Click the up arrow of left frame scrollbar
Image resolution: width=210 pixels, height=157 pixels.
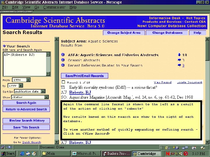[57, 39]
